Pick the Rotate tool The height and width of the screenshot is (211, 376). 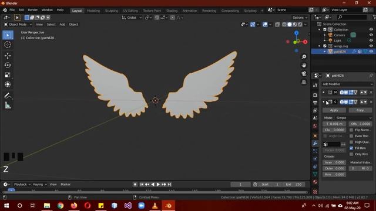click(8, 65)
